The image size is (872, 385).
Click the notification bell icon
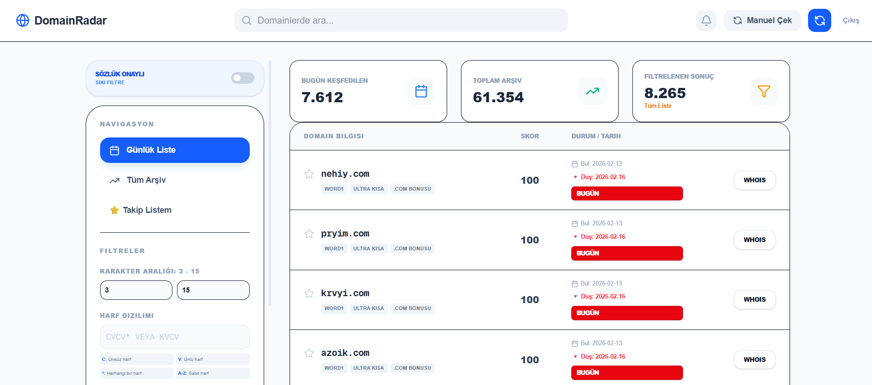point(706,20)
